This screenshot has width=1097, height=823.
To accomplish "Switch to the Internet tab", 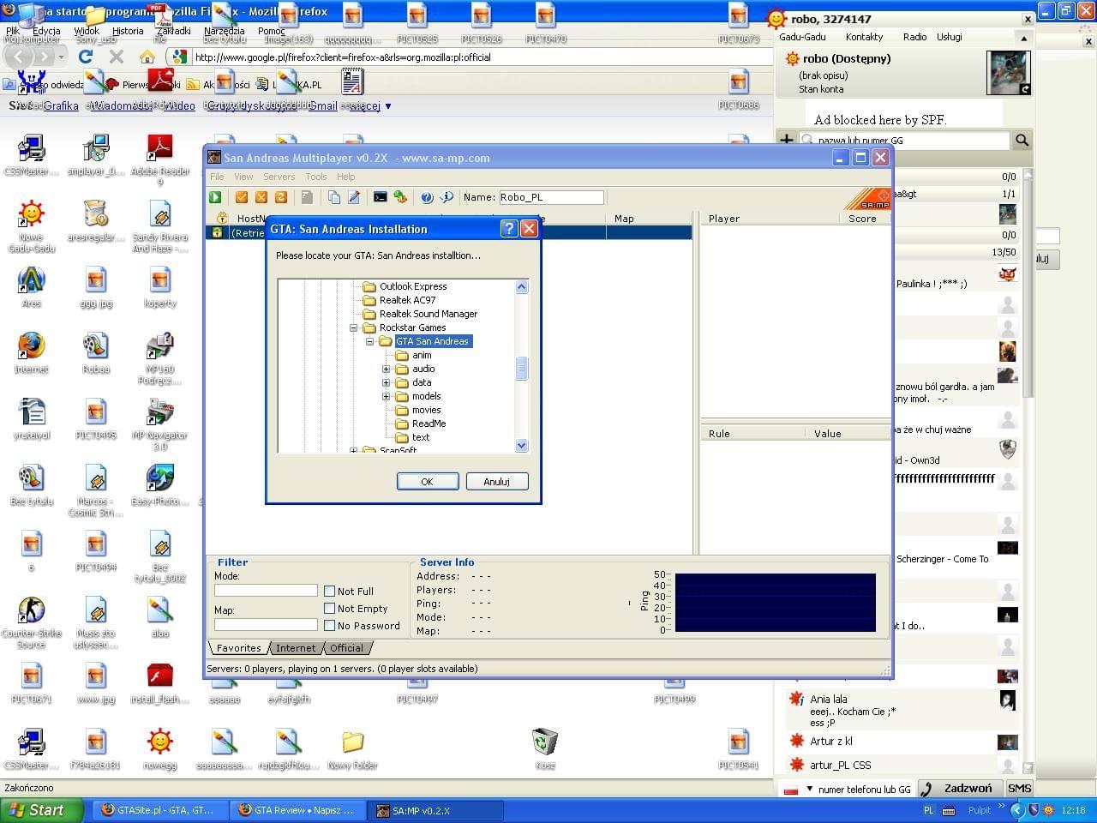I will [x=296, y=648].
